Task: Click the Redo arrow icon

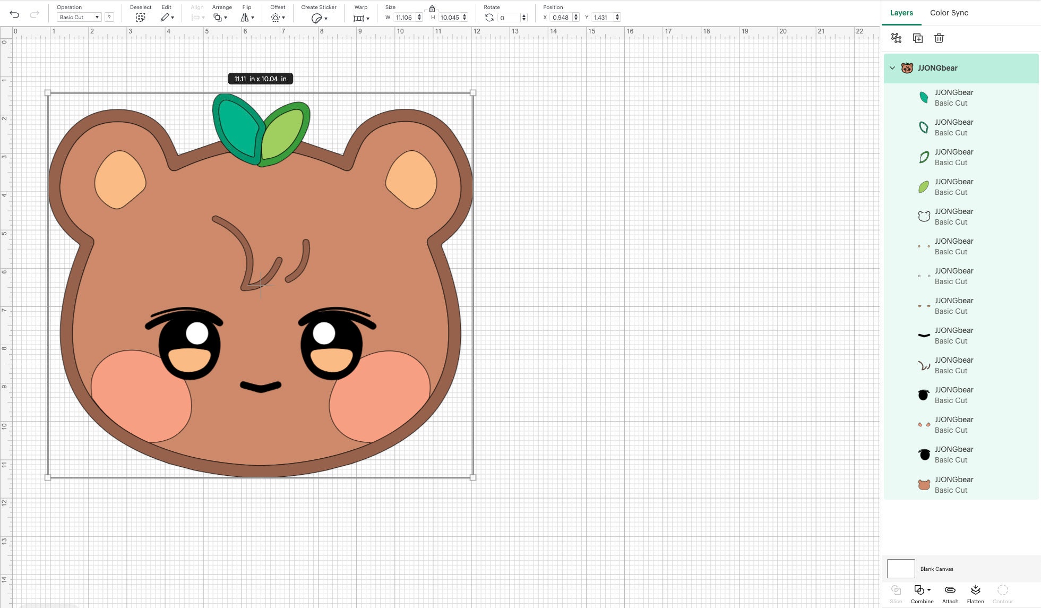Action: pyautogui.click(x=35, y=14)
